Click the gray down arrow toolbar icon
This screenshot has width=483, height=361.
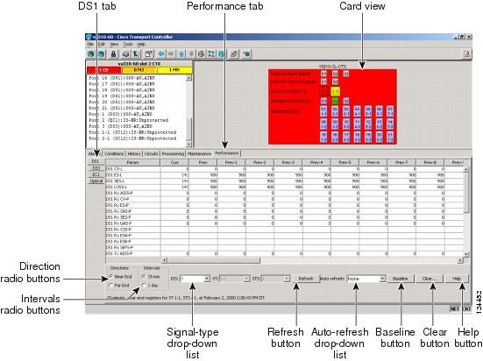(191, 54)
